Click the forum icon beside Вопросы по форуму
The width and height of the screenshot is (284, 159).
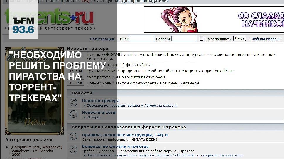click(x=74, y=150)
